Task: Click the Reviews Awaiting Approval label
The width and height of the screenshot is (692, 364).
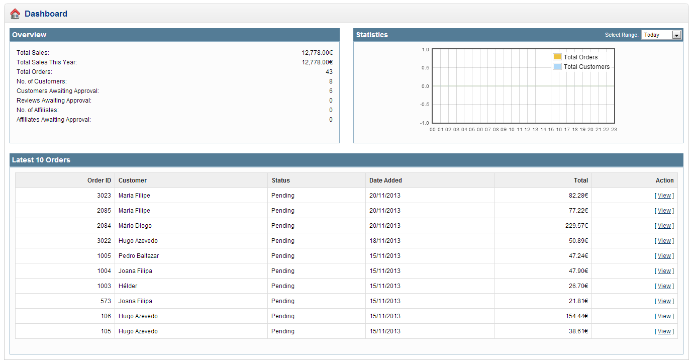Action: click(54, 101)
